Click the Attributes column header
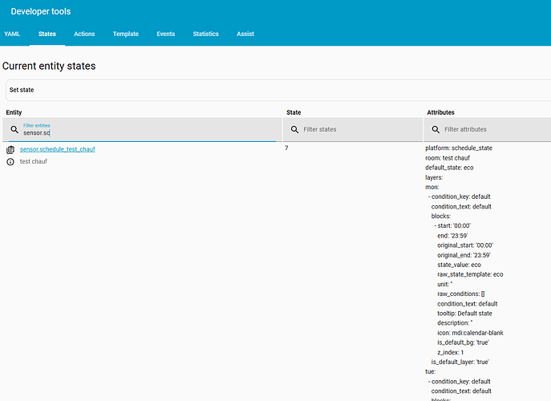Viewport: 551px width, 401px height. point(440,112)
